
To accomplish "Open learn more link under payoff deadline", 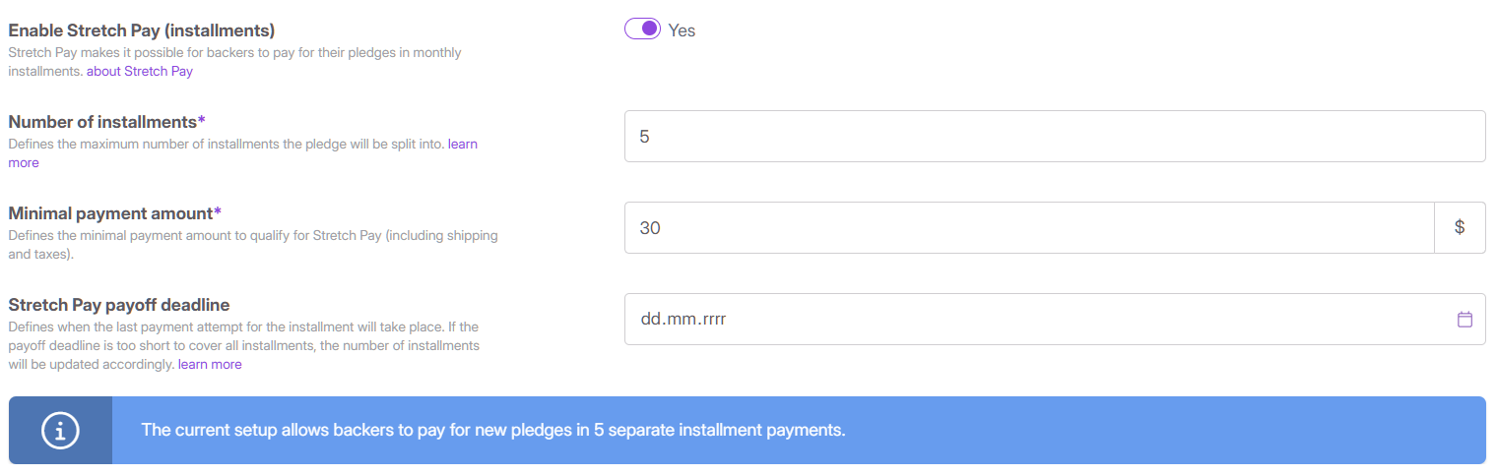I will pyautogui.click(x=210, y=364).
